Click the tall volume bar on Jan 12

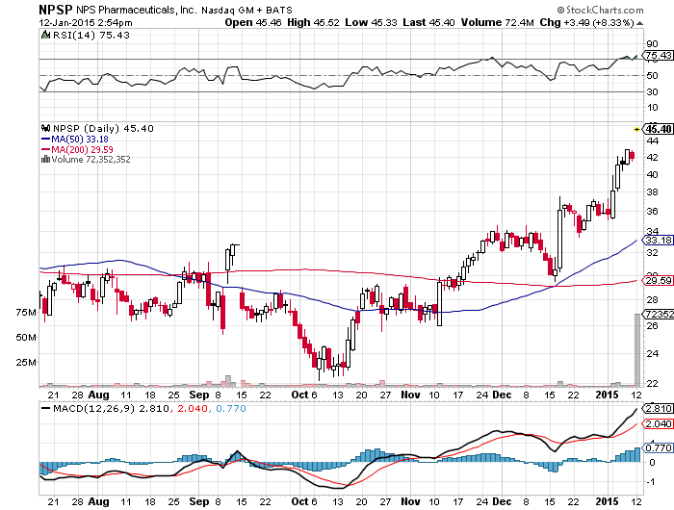pos(637,349)
